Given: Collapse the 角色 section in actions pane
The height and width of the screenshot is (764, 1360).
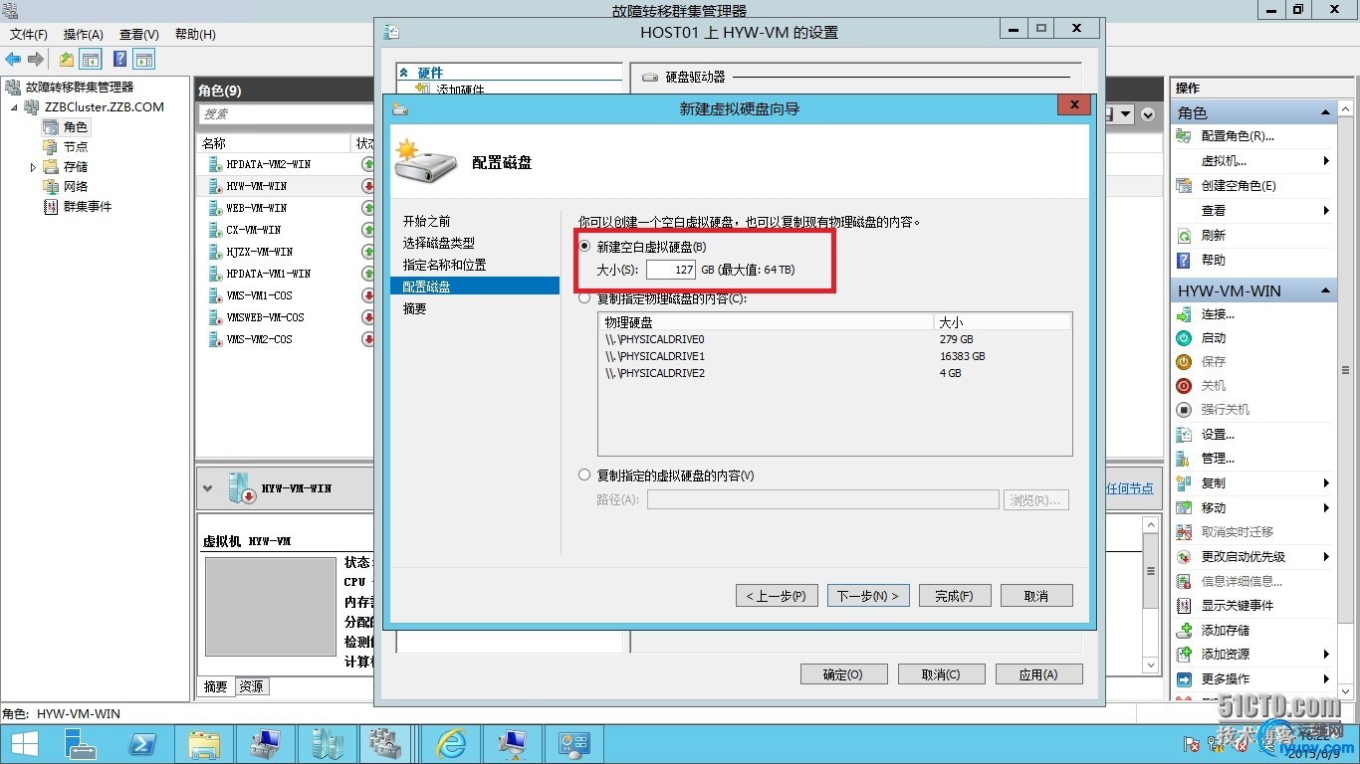Looking at the screenshot, I should (x=1325, y=112).
